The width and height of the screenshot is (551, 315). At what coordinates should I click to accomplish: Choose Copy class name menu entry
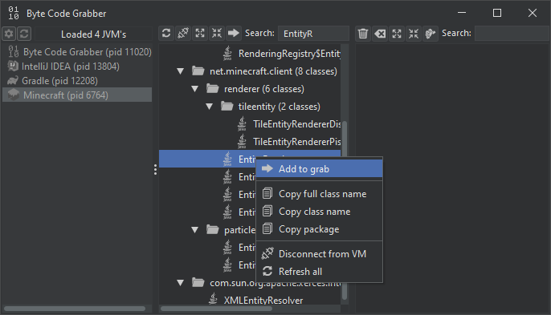click(319, 212)
